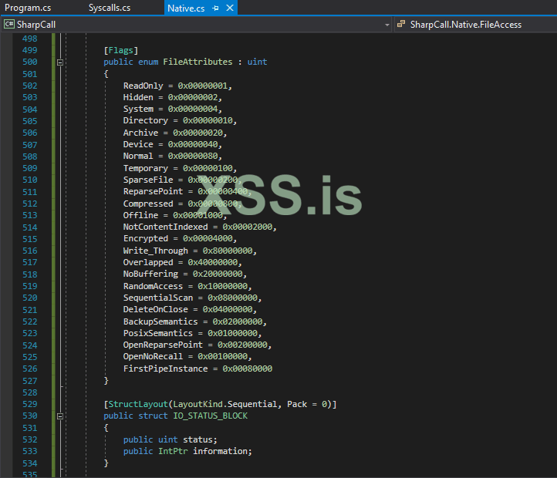557x478 pixels.
Task: Click the SequentialScan enum member
Action: click(x=158, y=298)
